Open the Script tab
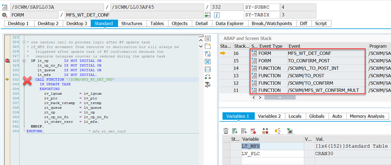Image resolution: width=391 pixels, height=165 pixels. pyautogui.click(x=321, y=23)
